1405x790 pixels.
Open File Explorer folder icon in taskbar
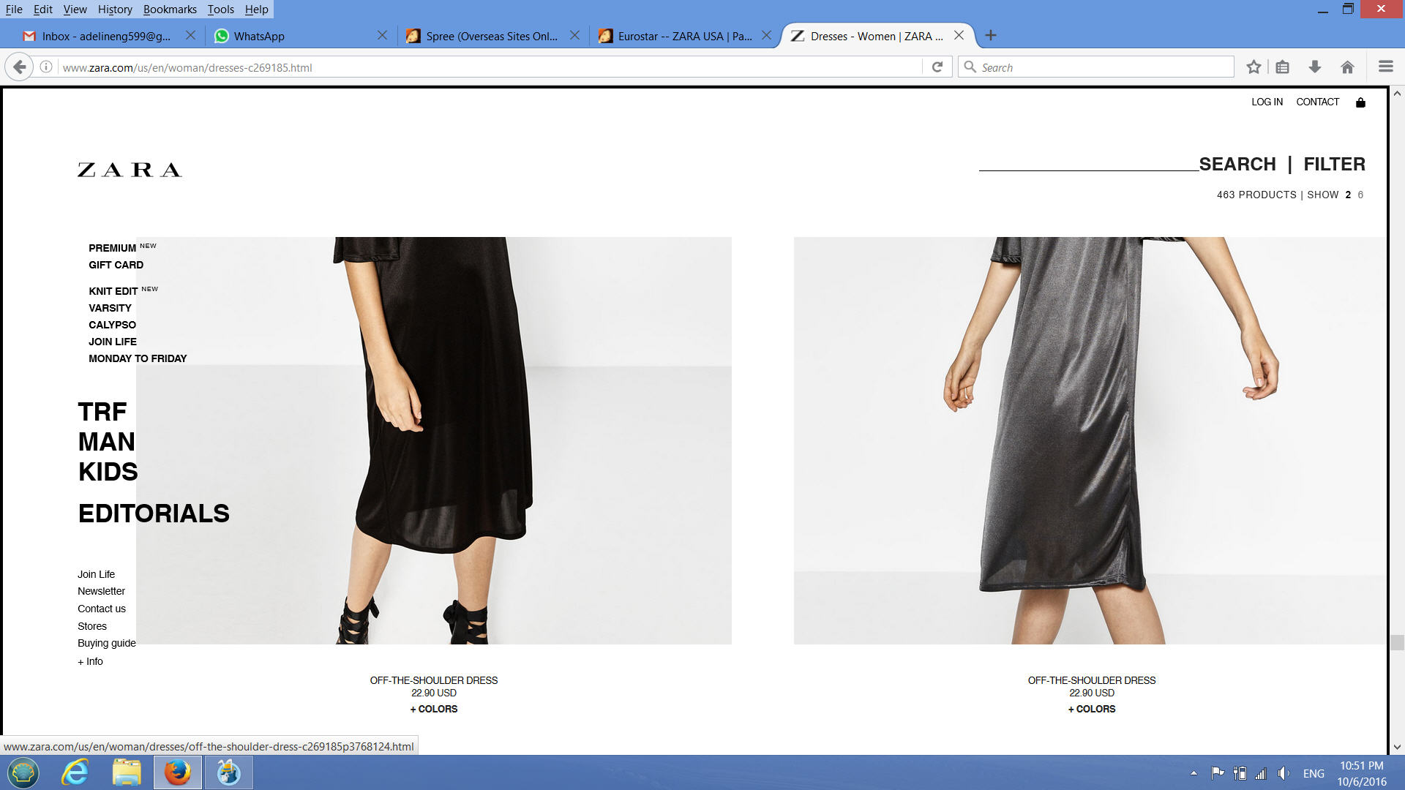(x=126, y=772)
